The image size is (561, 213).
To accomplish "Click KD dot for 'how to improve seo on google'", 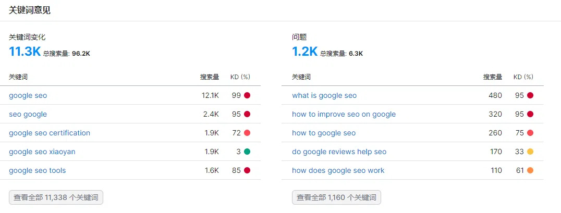I will pyautogui.click(x=530, y=115).
